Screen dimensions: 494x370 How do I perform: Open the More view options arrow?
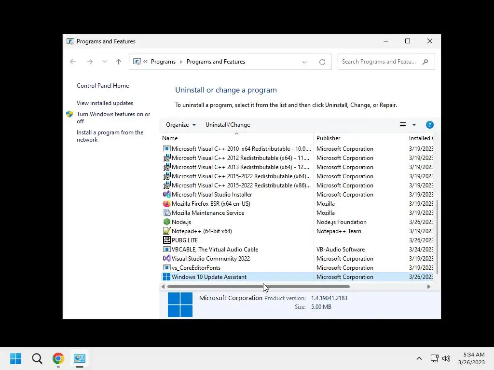(414, 125)
